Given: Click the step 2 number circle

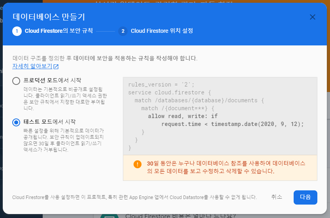Looking at the screenshot, I should (x=123, y=31).
